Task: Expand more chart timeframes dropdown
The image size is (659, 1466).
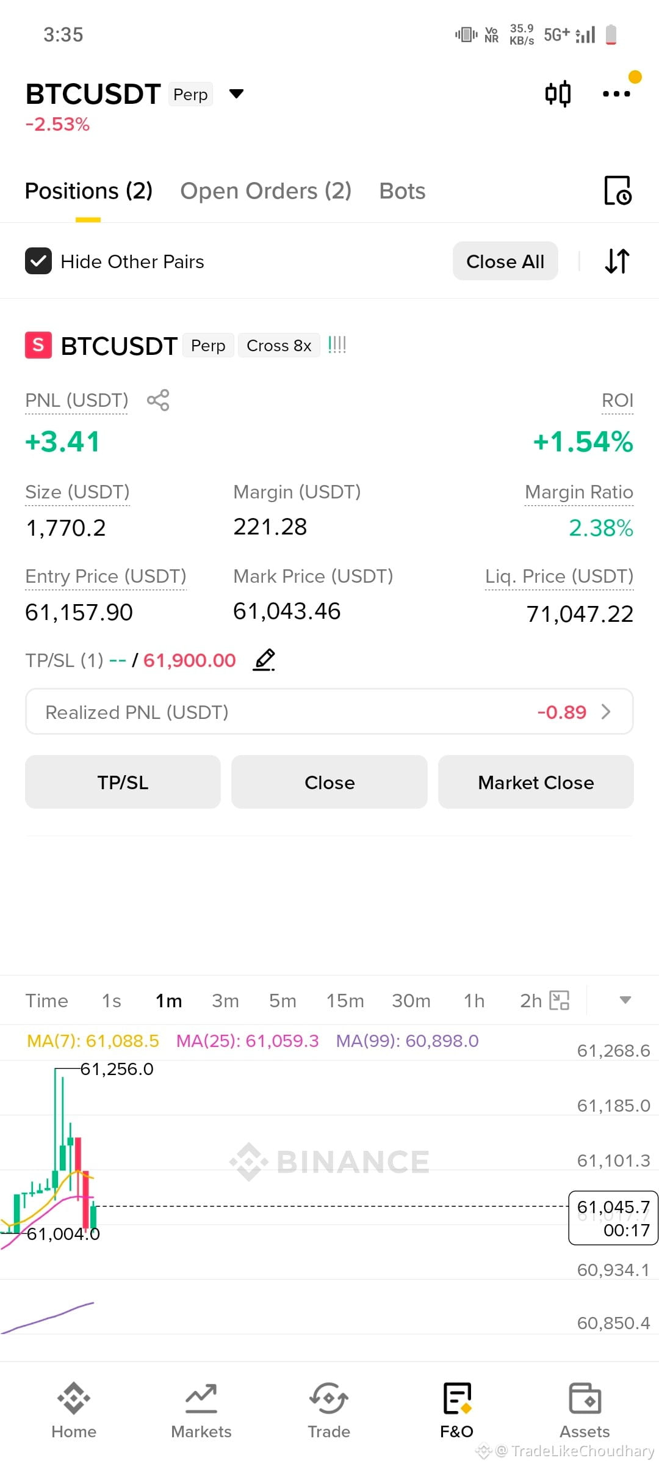Action: [x=625, y=1000]
